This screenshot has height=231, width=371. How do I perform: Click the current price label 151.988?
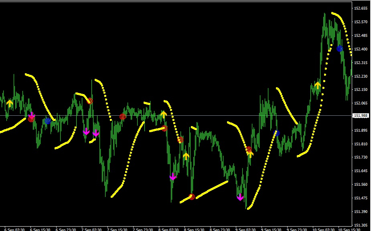coord(361,115)
